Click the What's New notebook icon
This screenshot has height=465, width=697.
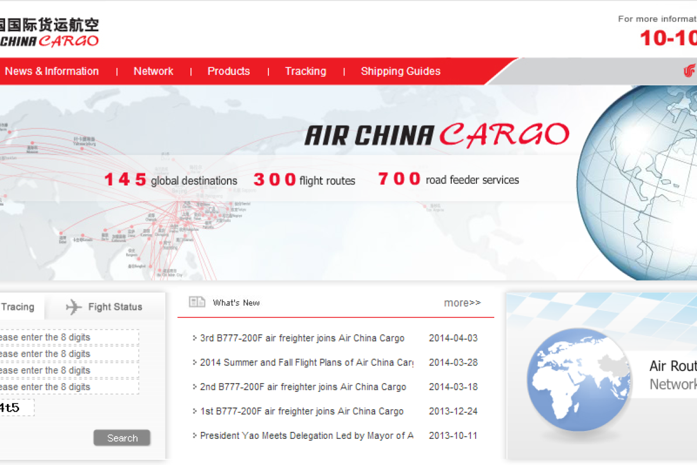195,302
